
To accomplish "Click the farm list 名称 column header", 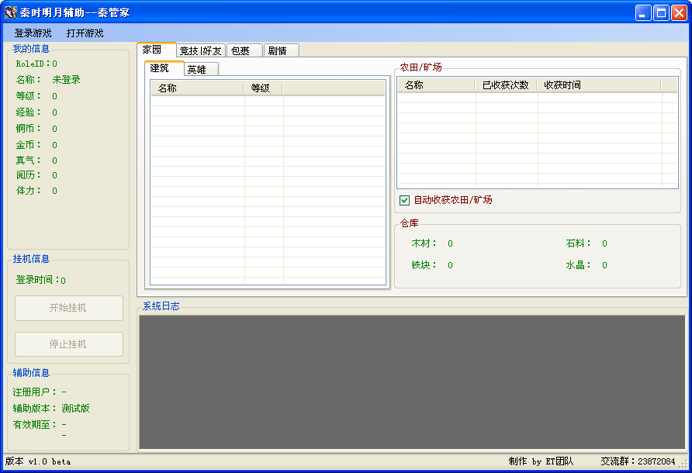I will tap(437, 85).
